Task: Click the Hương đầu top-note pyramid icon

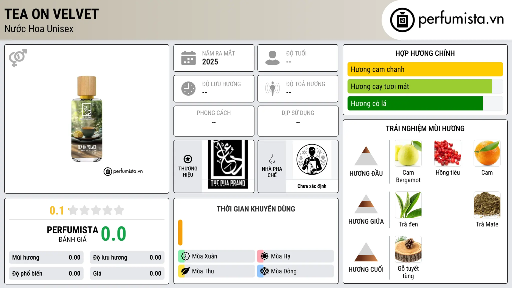Action: click(x=366, y=155)
